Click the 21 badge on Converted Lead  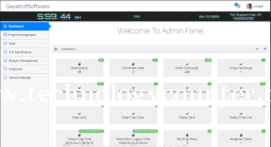tap(155, 60)
